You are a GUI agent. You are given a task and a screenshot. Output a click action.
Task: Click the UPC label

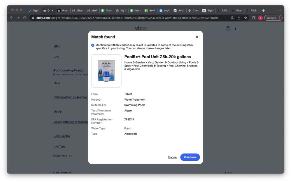[x=56, y=57]
